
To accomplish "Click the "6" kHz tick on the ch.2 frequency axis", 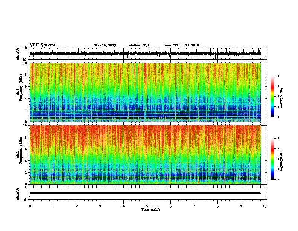I will pos(26,149).
